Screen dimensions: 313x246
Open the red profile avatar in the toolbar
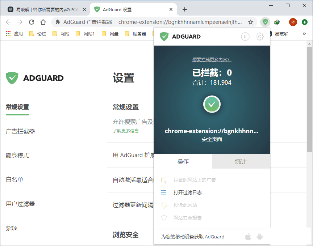tap(293, 22)
